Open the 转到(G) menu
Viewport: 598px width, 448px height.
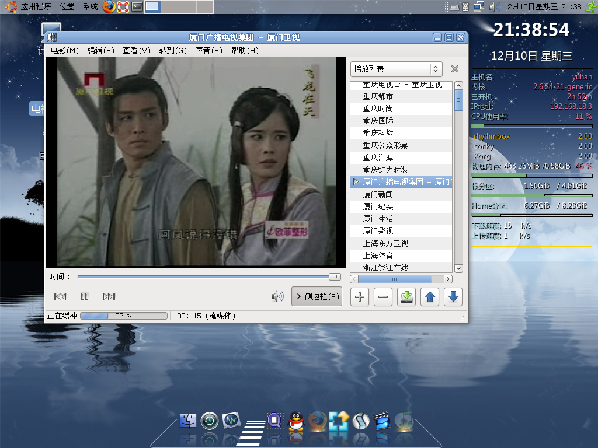(x=173, y=50)
